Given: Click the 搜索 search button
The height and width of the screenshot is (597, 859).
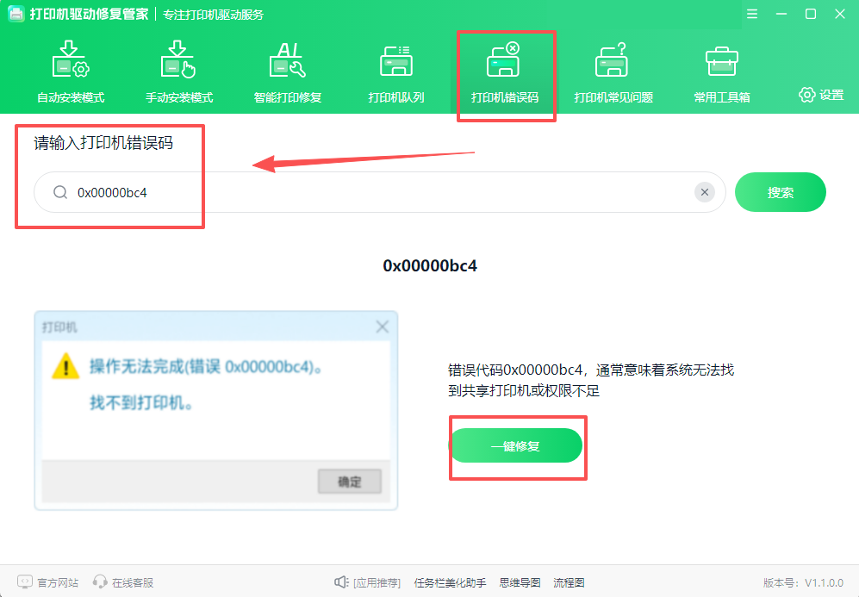Looking at the screenshot, I should (x=780, y=192).
